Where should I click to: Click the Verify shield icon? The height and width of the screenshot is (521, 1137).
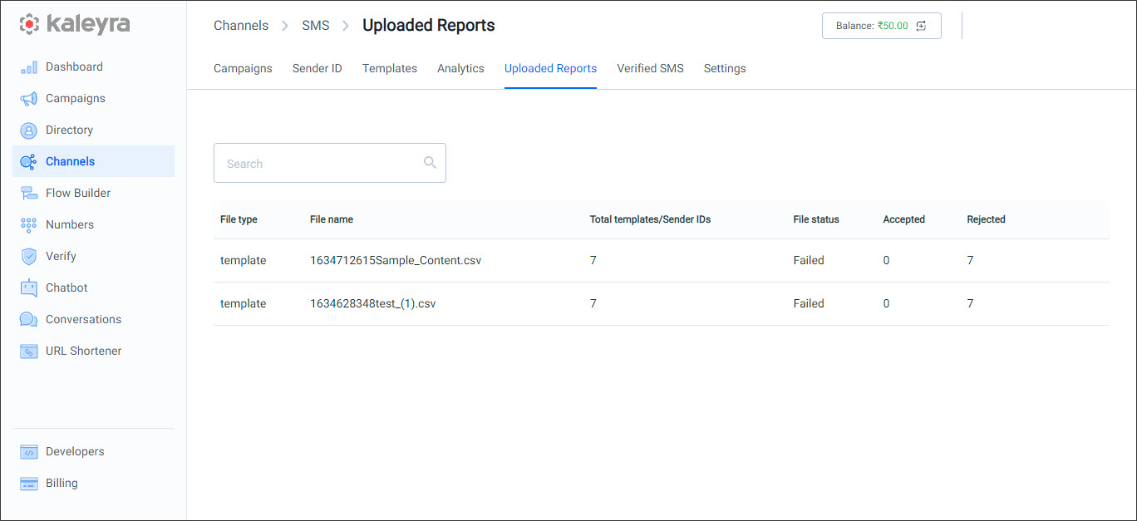pyautogui.click(x=29, y=257)
